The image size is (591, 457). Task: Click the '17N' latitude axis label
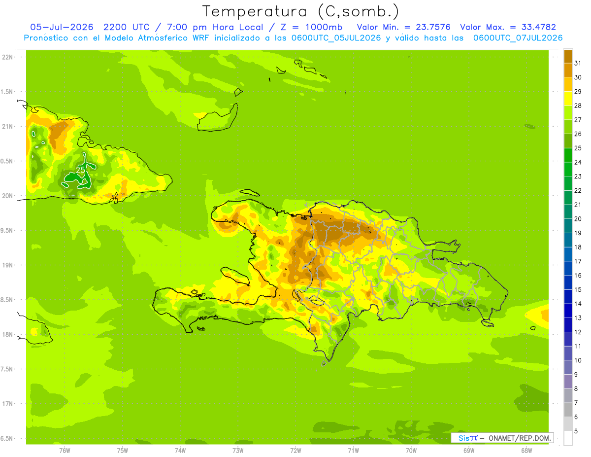point(7,403)
